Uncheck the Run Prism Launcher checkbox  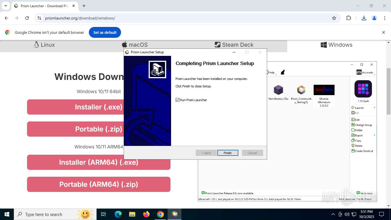coord(177,100)
